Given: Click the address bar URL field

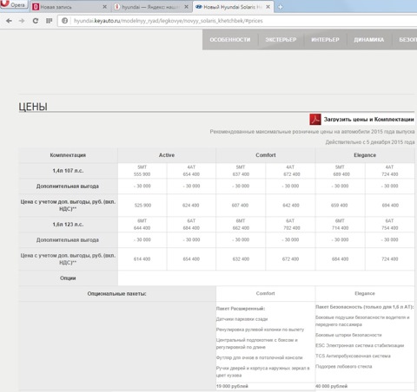Looking at the screenshot, I should click(x=237, y=21).
